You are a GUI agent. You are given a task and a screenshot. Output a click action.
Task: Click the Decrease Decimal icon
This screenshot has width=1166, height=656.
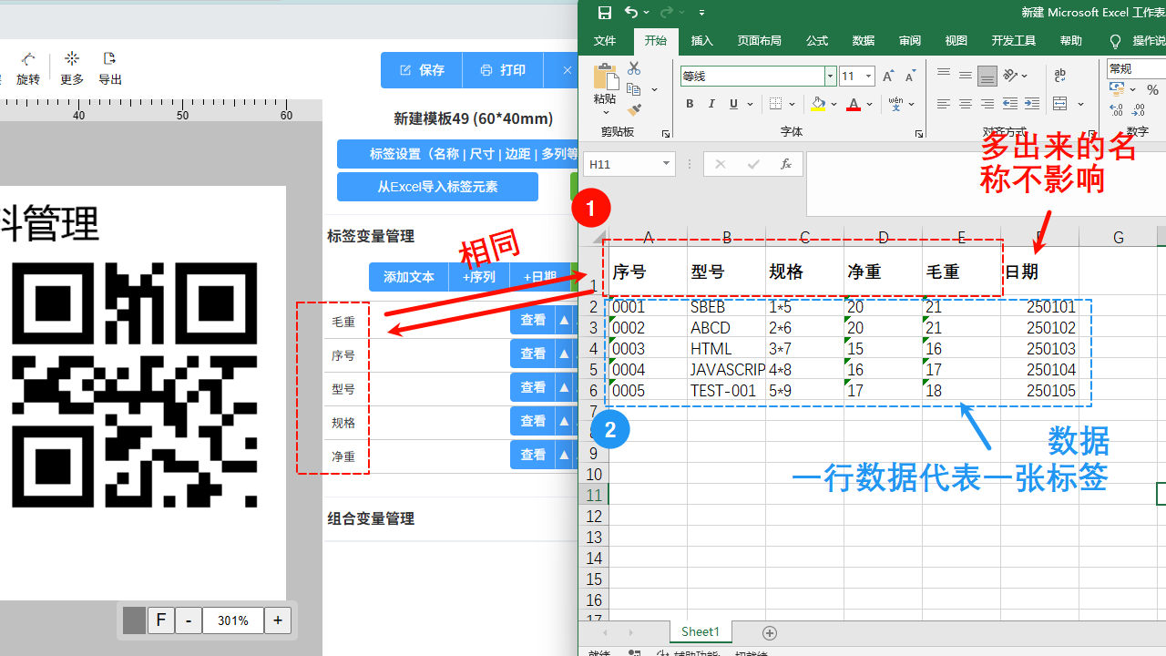(x=1139, y=110)
